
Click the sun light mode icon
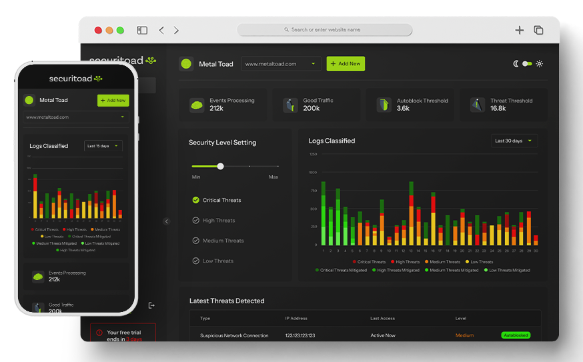[x=540, y=63]
